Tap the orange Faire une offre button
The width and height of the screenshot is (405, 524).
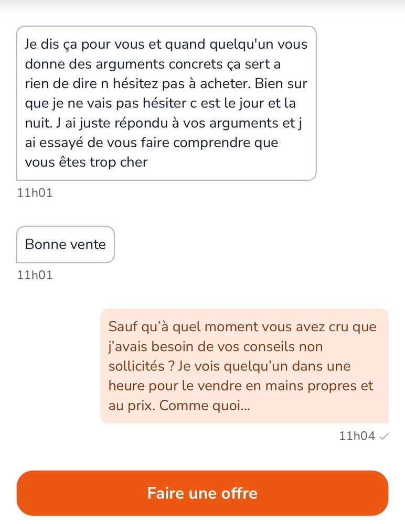point(202,493)
